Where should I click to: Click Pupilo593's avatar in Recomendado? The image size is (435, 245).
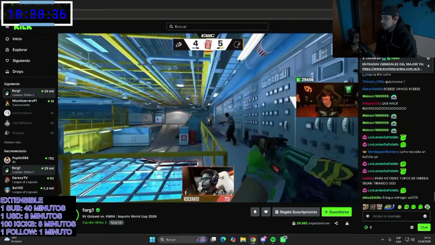[x=7, y=160]
